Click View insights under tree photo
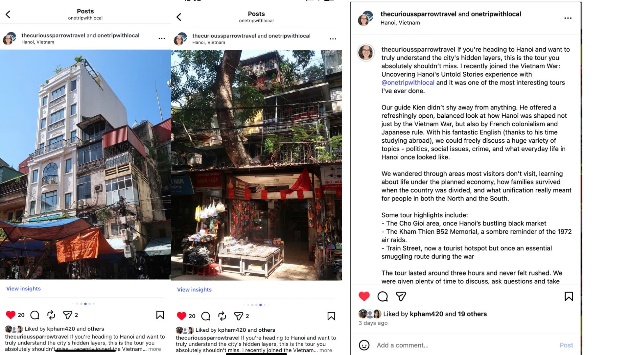This screenshot has width=631, height=355. 194,290
